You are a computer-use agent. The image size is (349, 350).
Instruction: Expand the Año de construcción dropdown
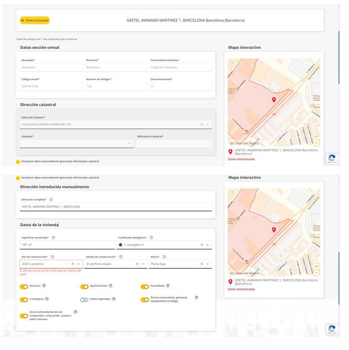click(x=79, y=264)
